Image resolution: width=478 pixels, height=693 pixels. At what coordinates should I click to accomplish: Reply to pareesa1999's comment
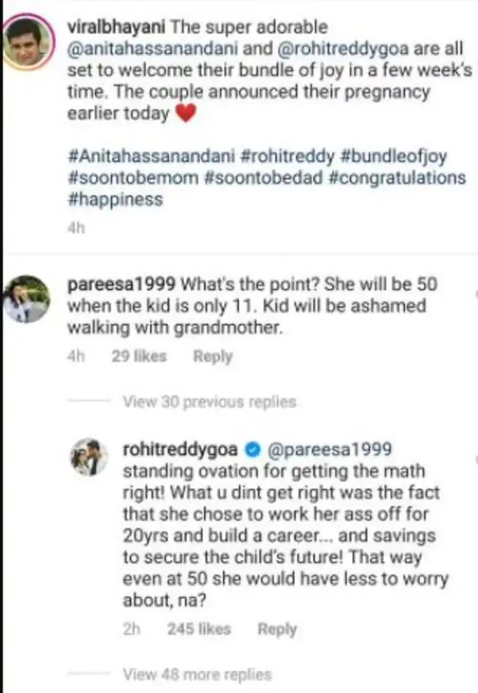point(213,356)
